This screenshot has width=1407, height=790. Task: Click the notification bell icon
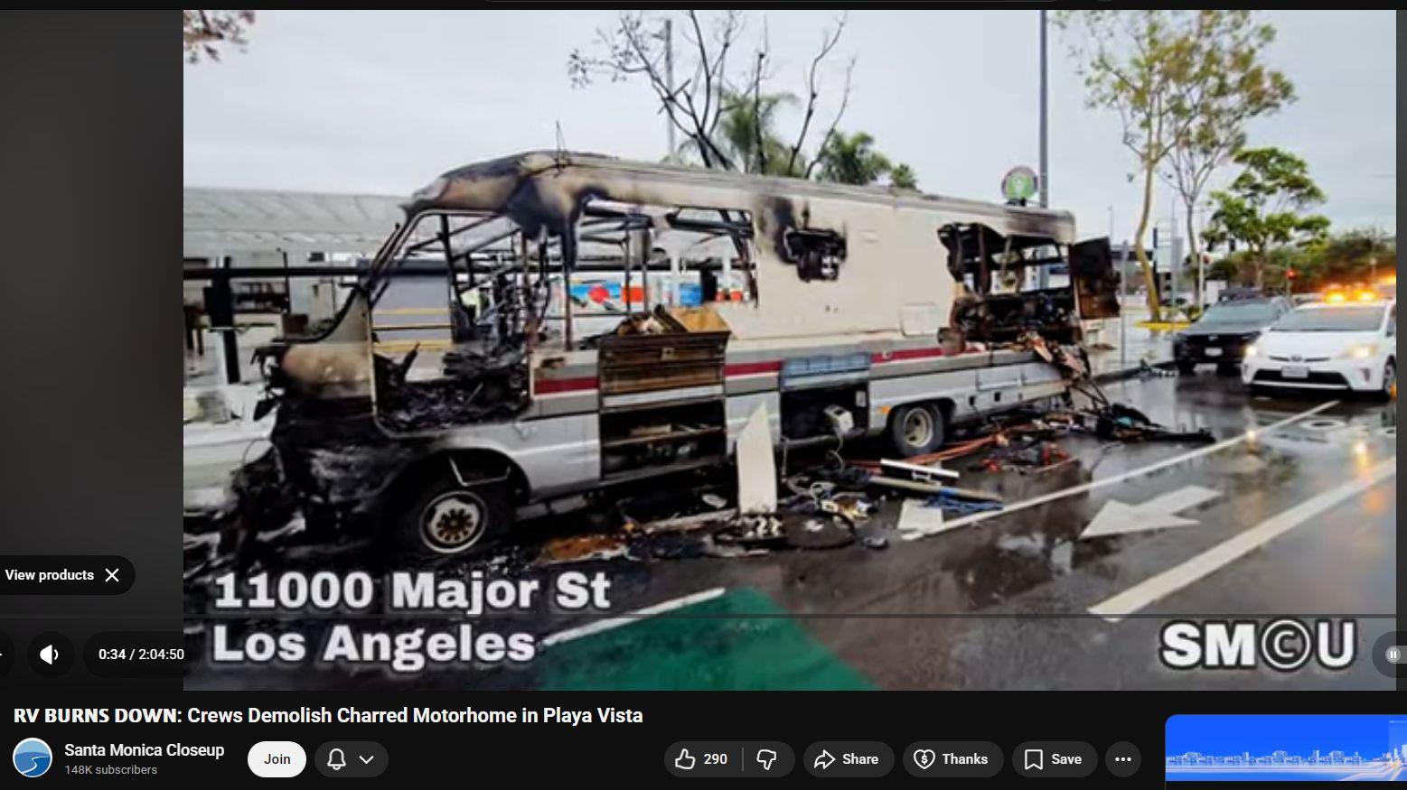[x=336, y=759]
